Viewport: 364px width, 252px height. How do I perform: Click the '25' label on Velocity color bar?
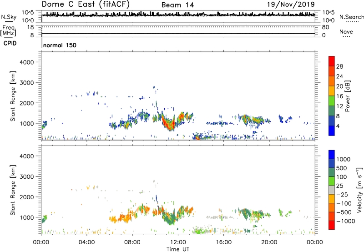(339, 186)
